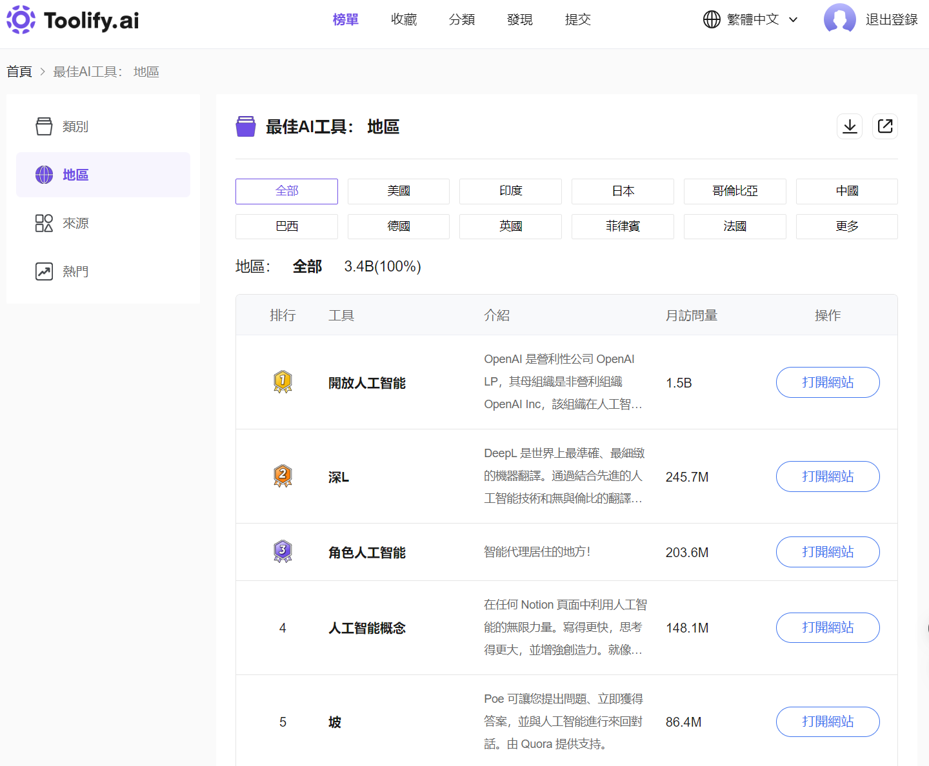
Task: Open the 熱門 trending sidebar section
Action: [44, 271]
